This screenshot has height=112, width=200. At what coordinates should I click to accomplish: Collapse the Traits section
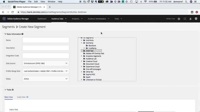point(5,90)
